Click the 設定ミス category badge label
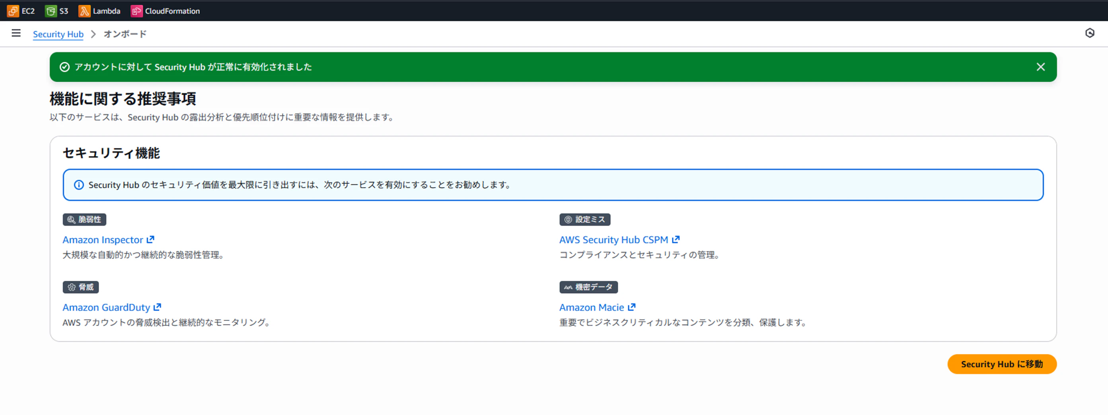The image size is (1108, 415). pyautogui.click(x=590, y=220)
